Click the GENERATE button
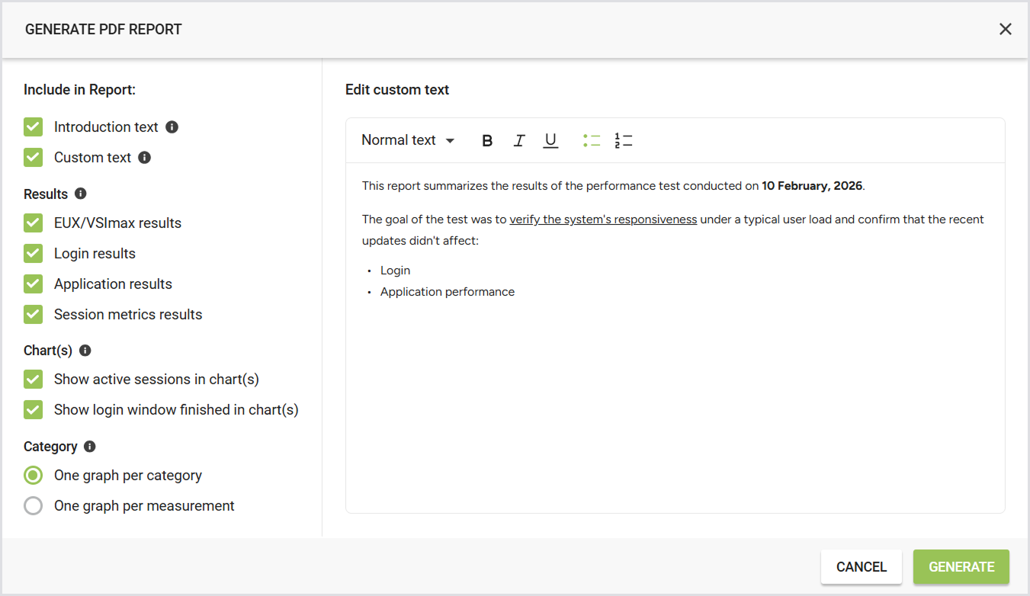This screenshot has height=596, width=1030. (x=961, y=567)
